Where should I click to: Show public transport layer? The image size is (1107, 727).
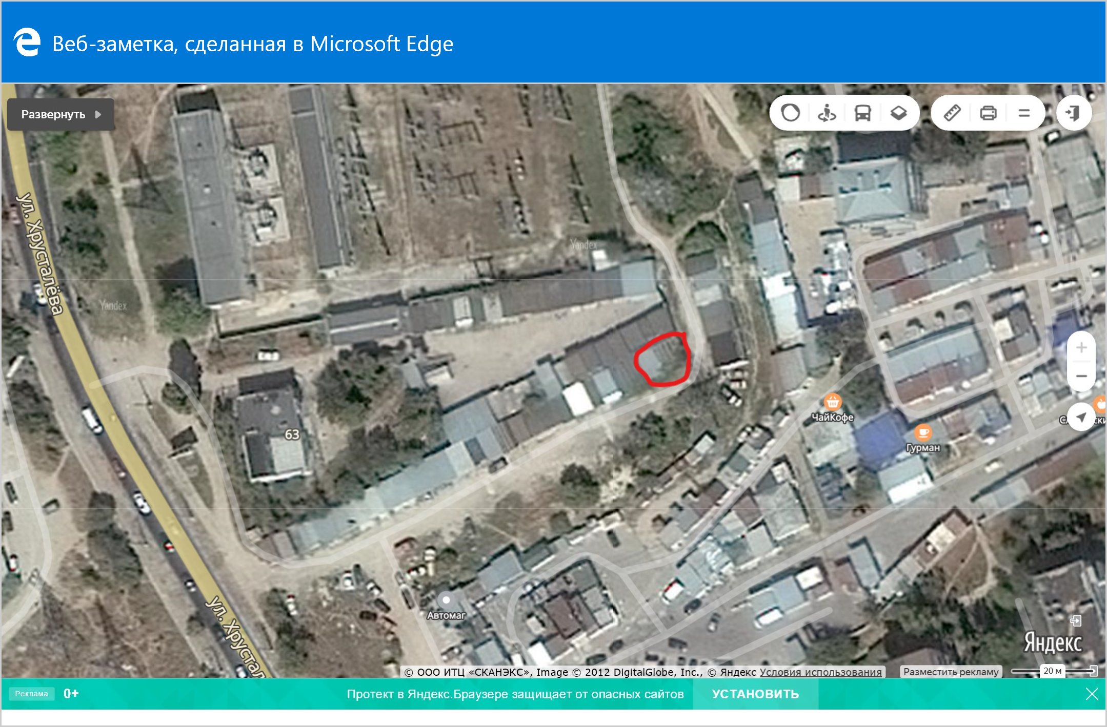click(x=862, y=113)
